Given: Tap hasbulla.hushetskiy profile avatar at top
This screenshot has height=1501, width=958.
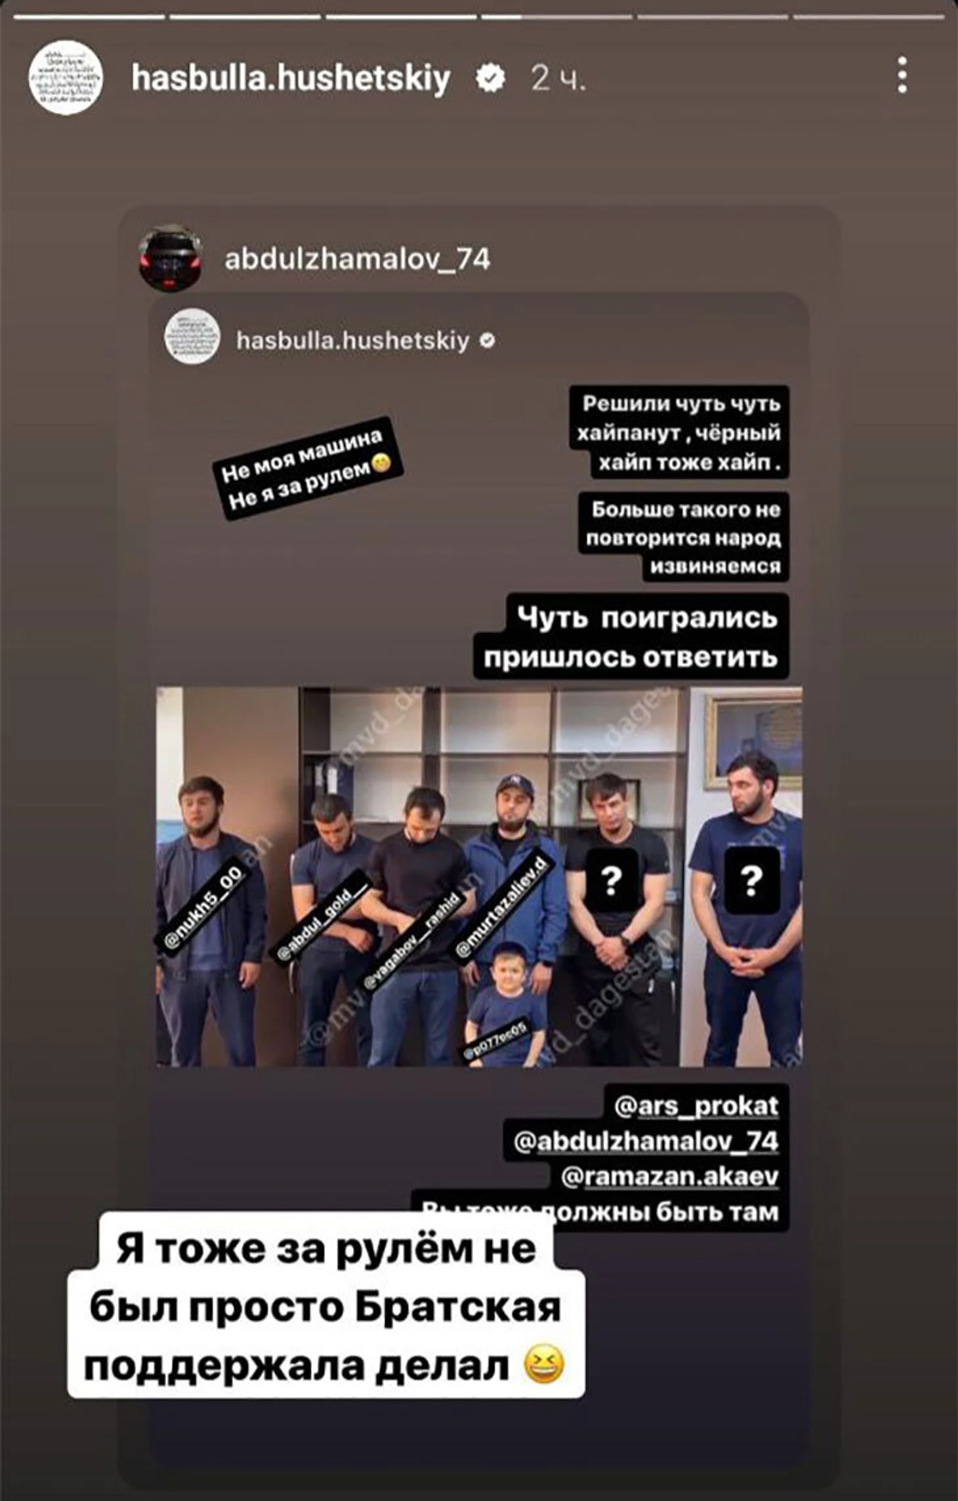Looking at the screenshot, I should (66, 77).
